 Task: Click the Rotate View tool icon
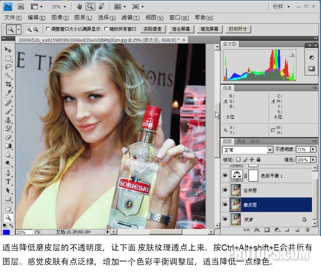(x=101, y=7)
